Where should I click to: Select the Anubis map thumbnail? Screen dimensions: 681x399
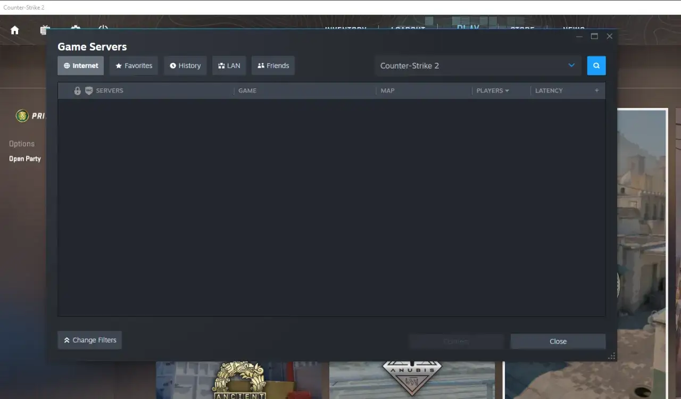pos(412,380)
